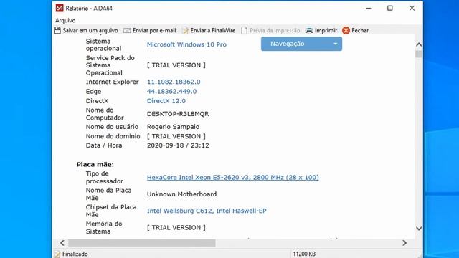Close the Relatório - AIDA64 window
This screenshot has height=258, width=459.
pos(412,8)
